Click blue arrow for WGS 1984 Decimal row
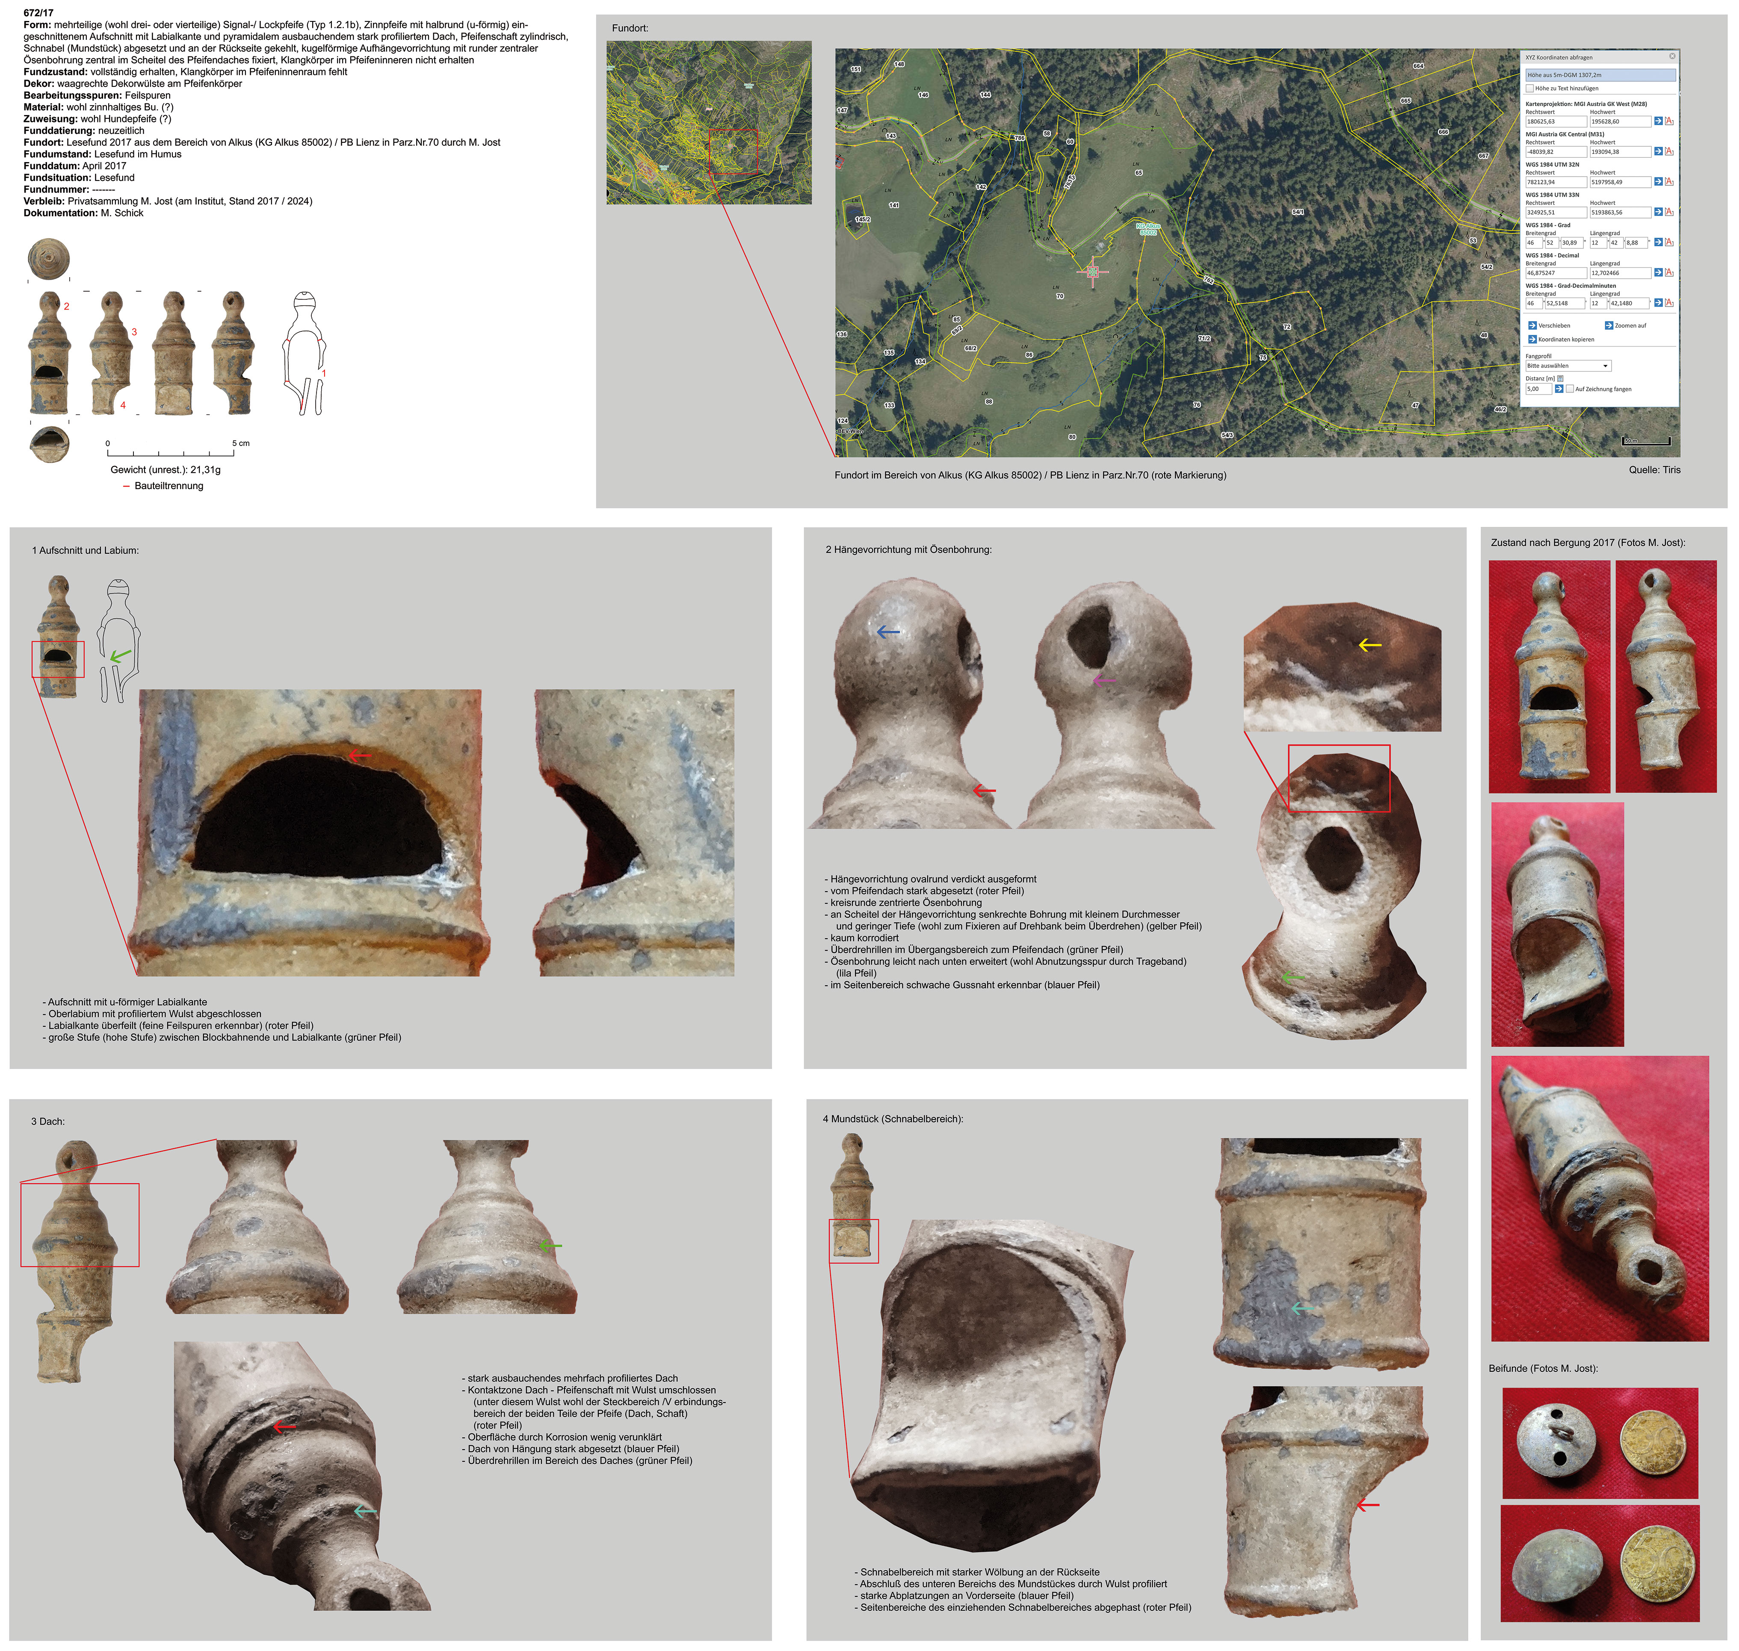This screenshot has width=1739, height=1651. [x=1659, y=272]
